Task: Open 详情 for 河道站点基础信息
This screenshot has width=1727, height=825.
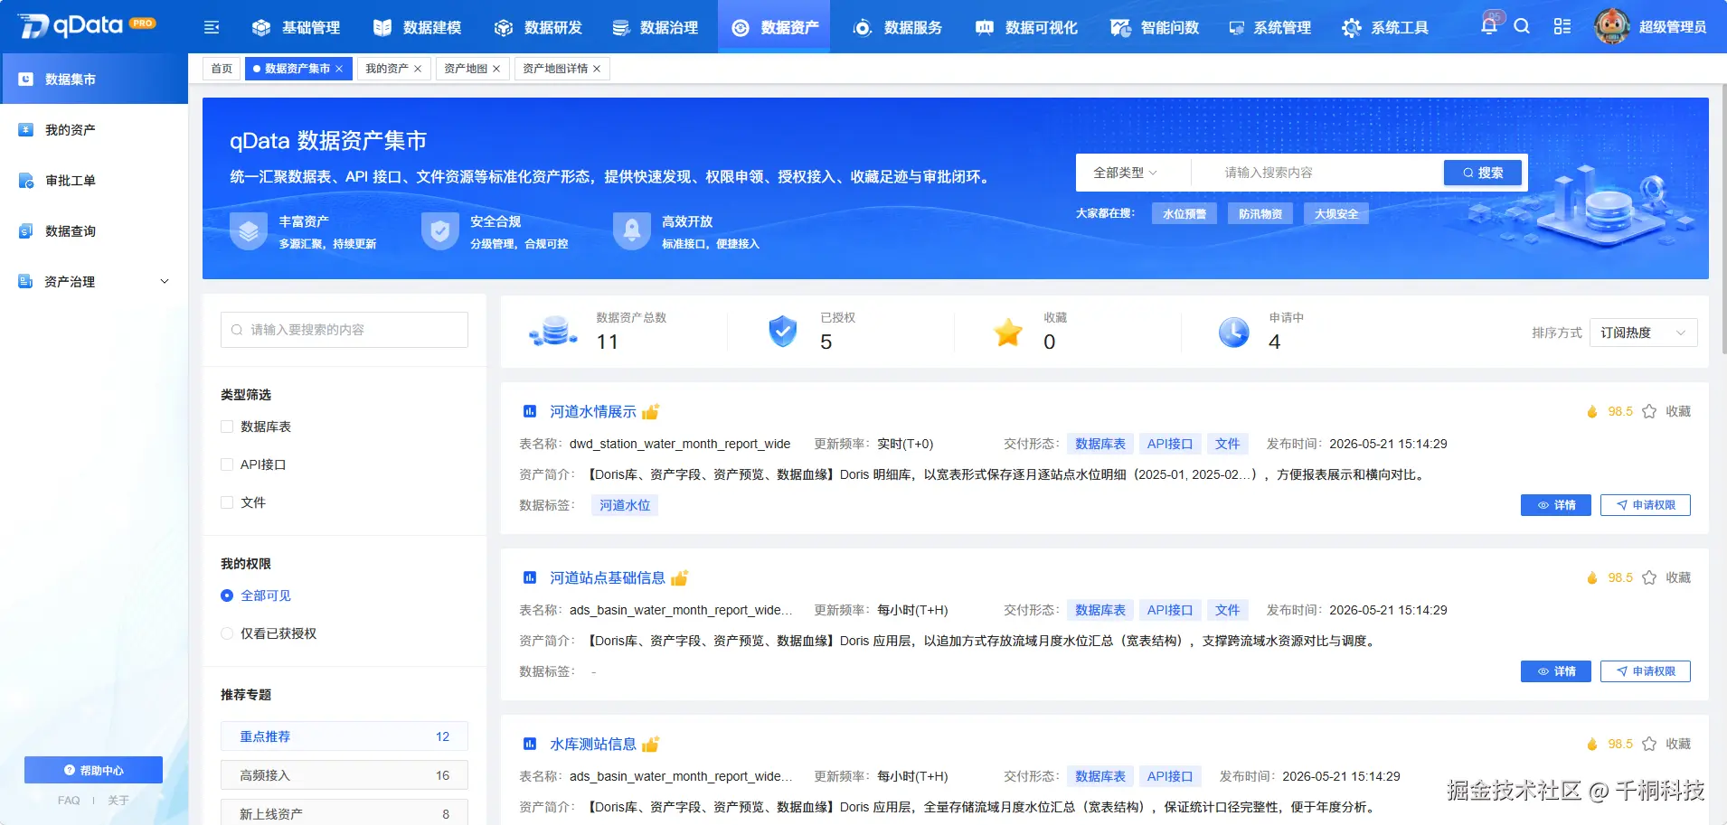Action: [1555, 671]
